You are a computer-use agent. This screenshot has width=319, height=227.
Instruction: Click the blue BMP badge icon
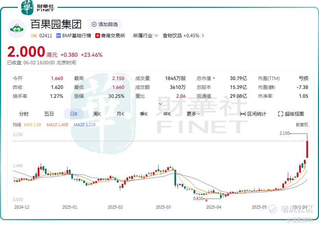click(59, 36)
